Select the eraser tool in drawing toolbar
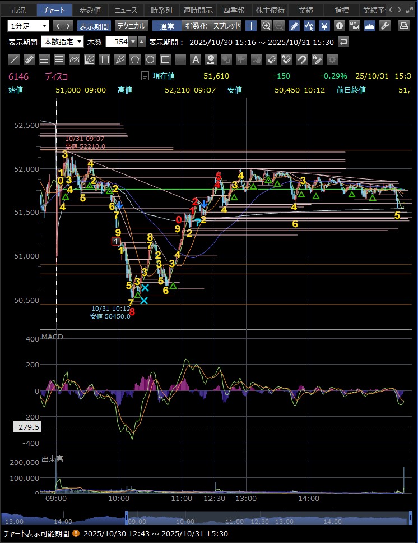Screen dimensions: 418x543 271,59
